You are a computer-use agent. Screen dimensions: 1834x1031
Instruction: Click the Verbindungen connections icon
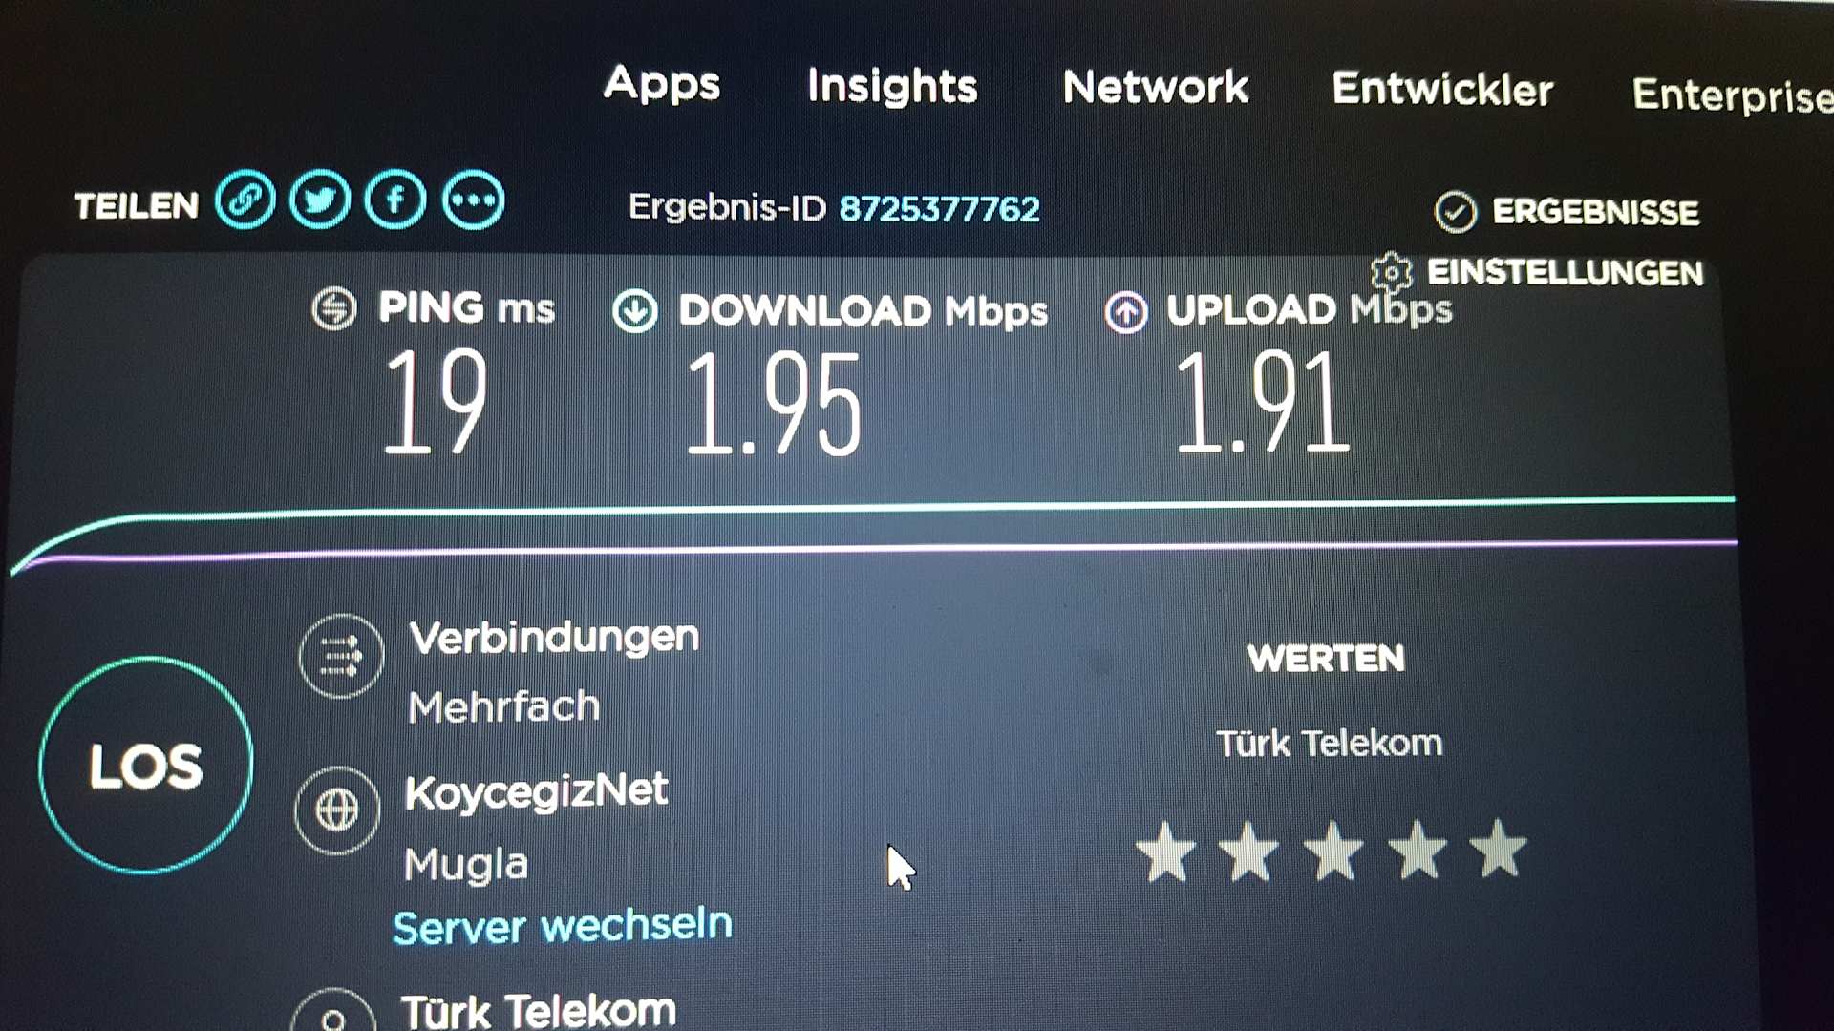[341, 656]
